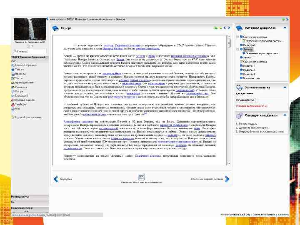Collapse the Успеваемость на дисциплине panel
This screenshot has width=300, height=225.
pyautogui.click(x=285, y=87)
